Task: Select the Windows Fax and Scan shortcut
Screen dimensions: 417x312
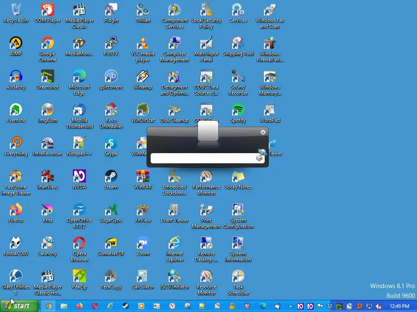Action: [270, 16]
